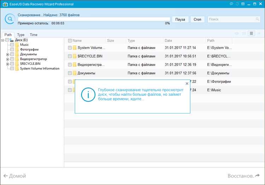The height and width of the screenshot is (185, 265).
Task: Click the info icon in the popup
Action: (88, 94)
